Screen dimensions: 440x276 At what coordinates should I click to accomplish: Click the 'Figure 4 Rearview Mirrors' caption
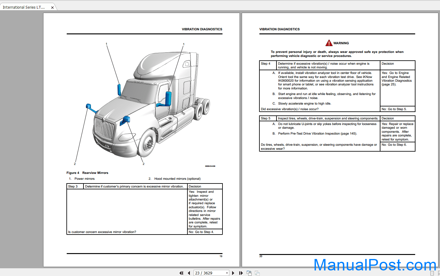(88, 173)
